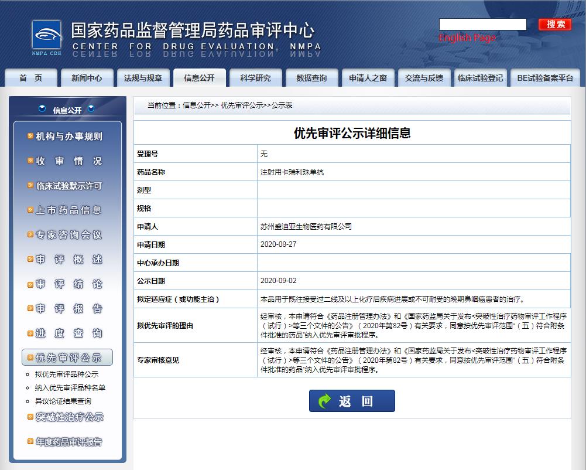
Task: Click the site title 国家药品监督管理局药品审评中心
Action: (193, 30)
